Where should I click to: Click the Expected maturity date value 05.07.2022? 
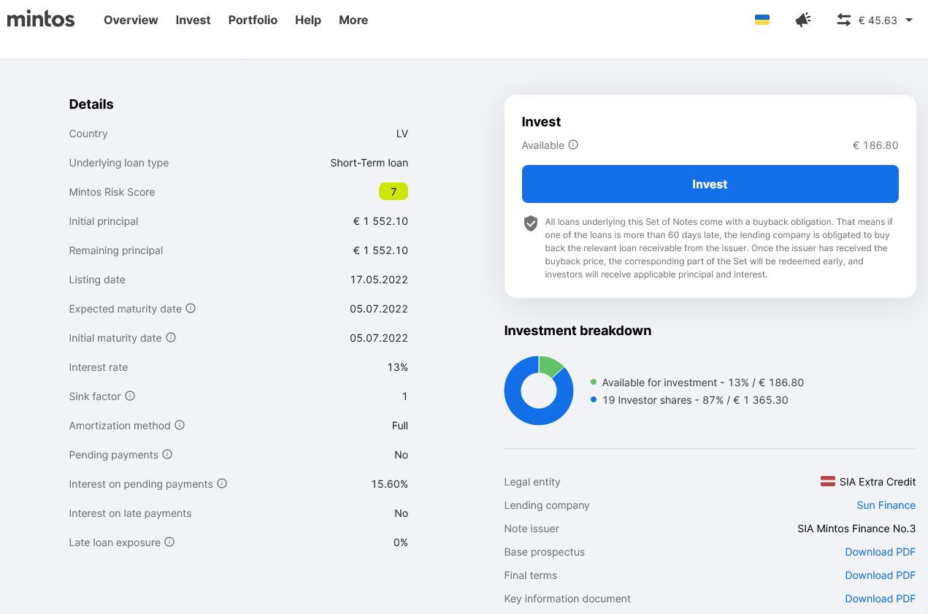[379, 309]
